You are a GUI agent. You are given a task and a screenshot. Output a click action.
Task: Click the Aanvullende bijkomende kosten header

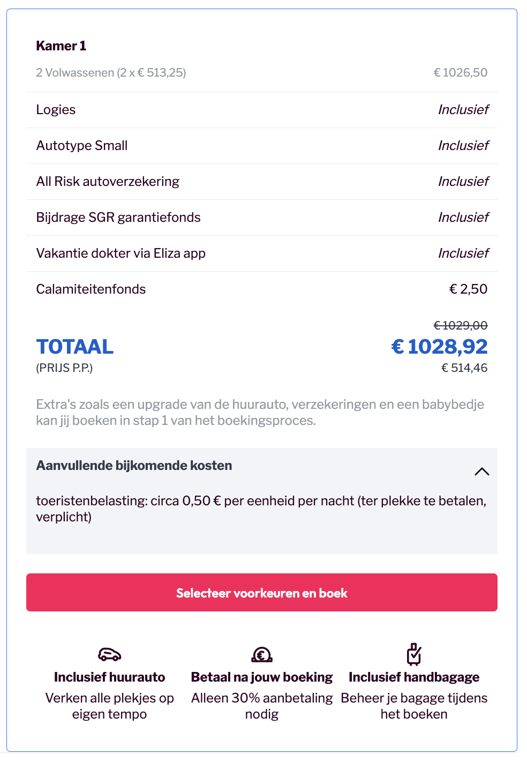[x=262, y=466]
